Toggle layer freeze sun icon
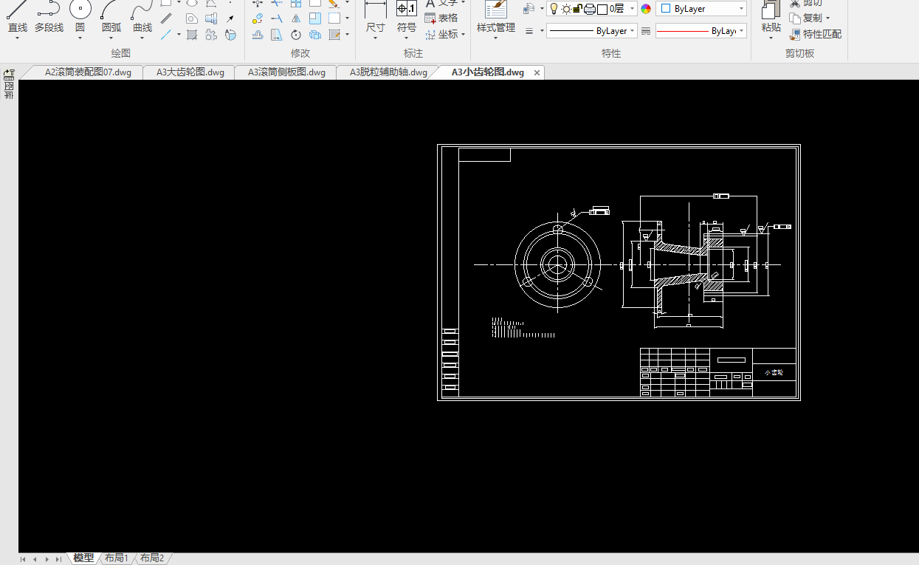 (x=566, y=9)
